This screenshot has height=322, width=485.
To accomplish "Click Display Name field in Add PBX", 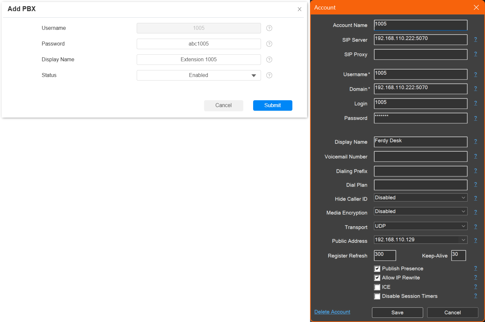I will click(x=199, y=60).
